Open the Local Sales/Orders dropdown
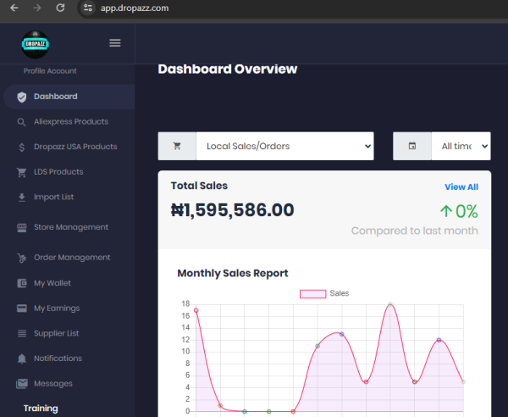Viewport: 508px width, 417px height. [284, 146]
